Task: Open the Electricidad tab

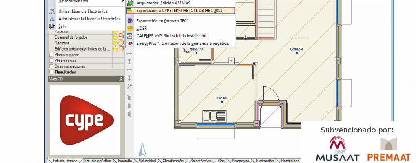Action: [290, 161]
